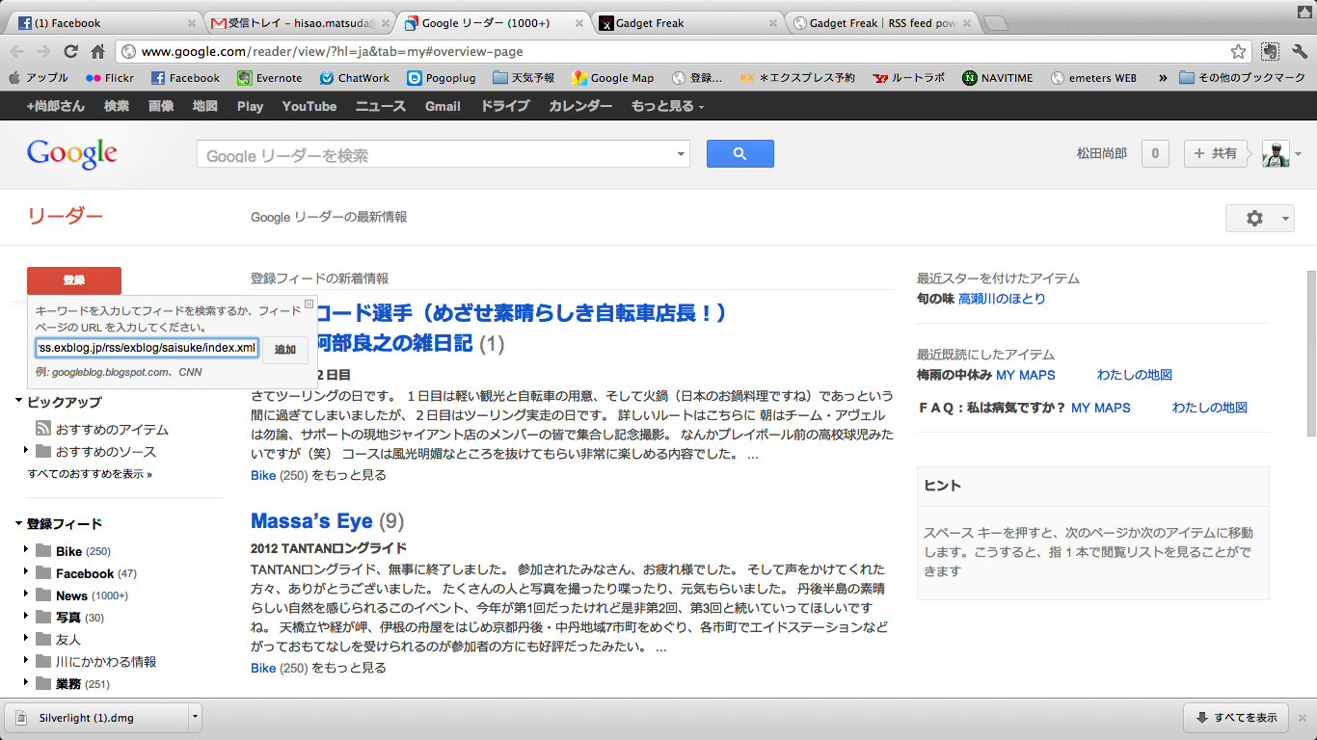The width and height of the screenshot is (1317, 740).
Task: Go to the browser Home icon
Action: [x=97, y=52]
